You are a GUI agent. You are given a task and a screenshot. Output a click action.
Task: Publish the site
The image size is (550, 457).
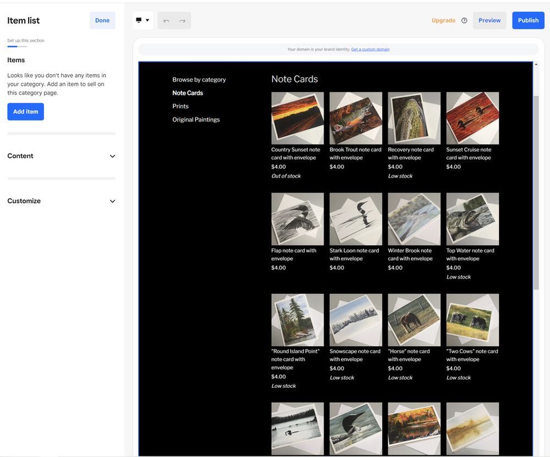pos(528,20)
